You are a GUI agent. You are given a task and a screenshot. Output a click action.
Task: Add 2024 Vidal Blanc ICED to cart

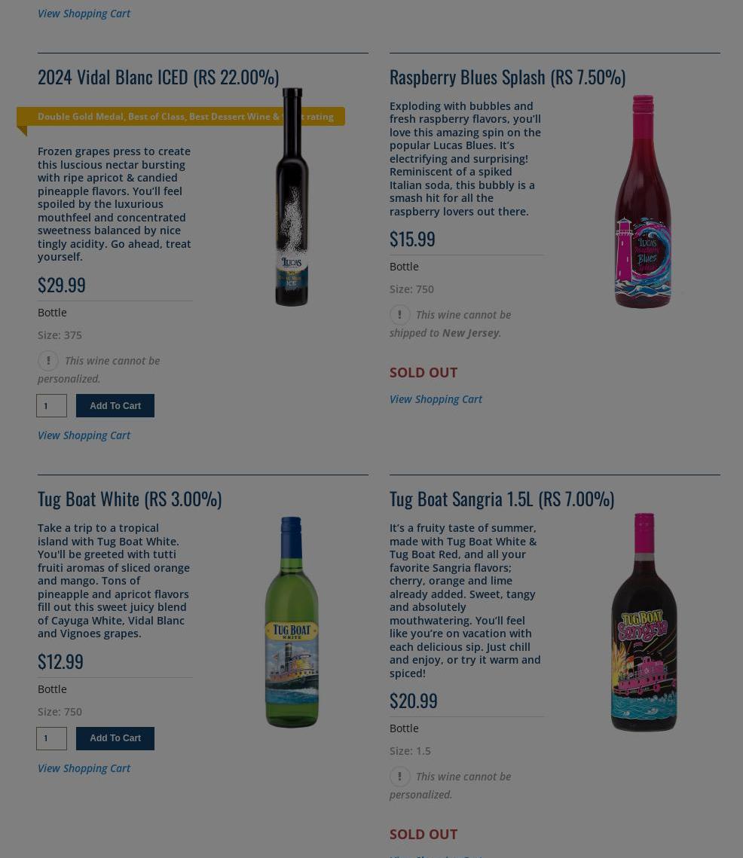(x=115, y=405)
